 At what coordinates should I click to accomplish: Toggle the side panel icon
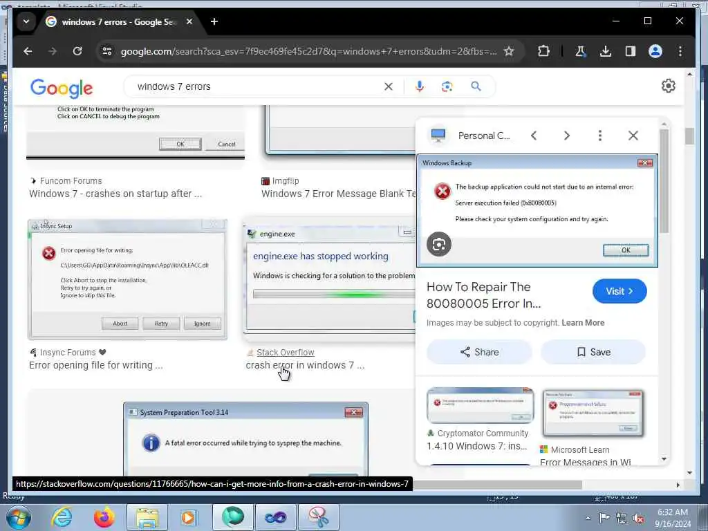pos(631,51)
